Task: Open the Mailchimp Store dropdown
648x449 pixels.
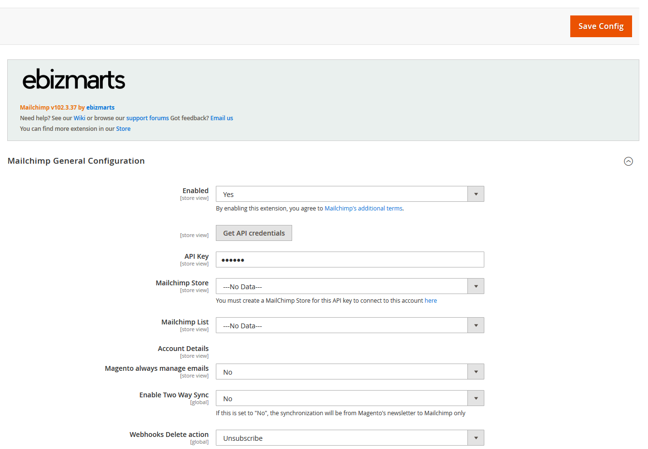Action: [x=476, y=286]
